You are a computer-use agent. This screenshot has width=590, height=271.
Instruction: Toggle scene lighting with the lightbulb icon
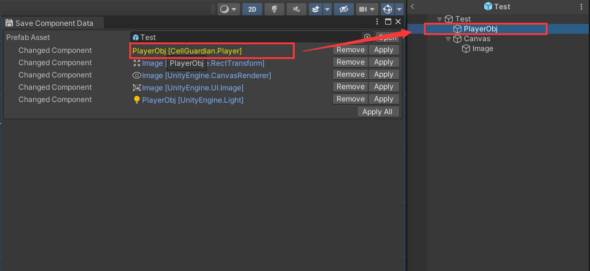pos(274,9)
